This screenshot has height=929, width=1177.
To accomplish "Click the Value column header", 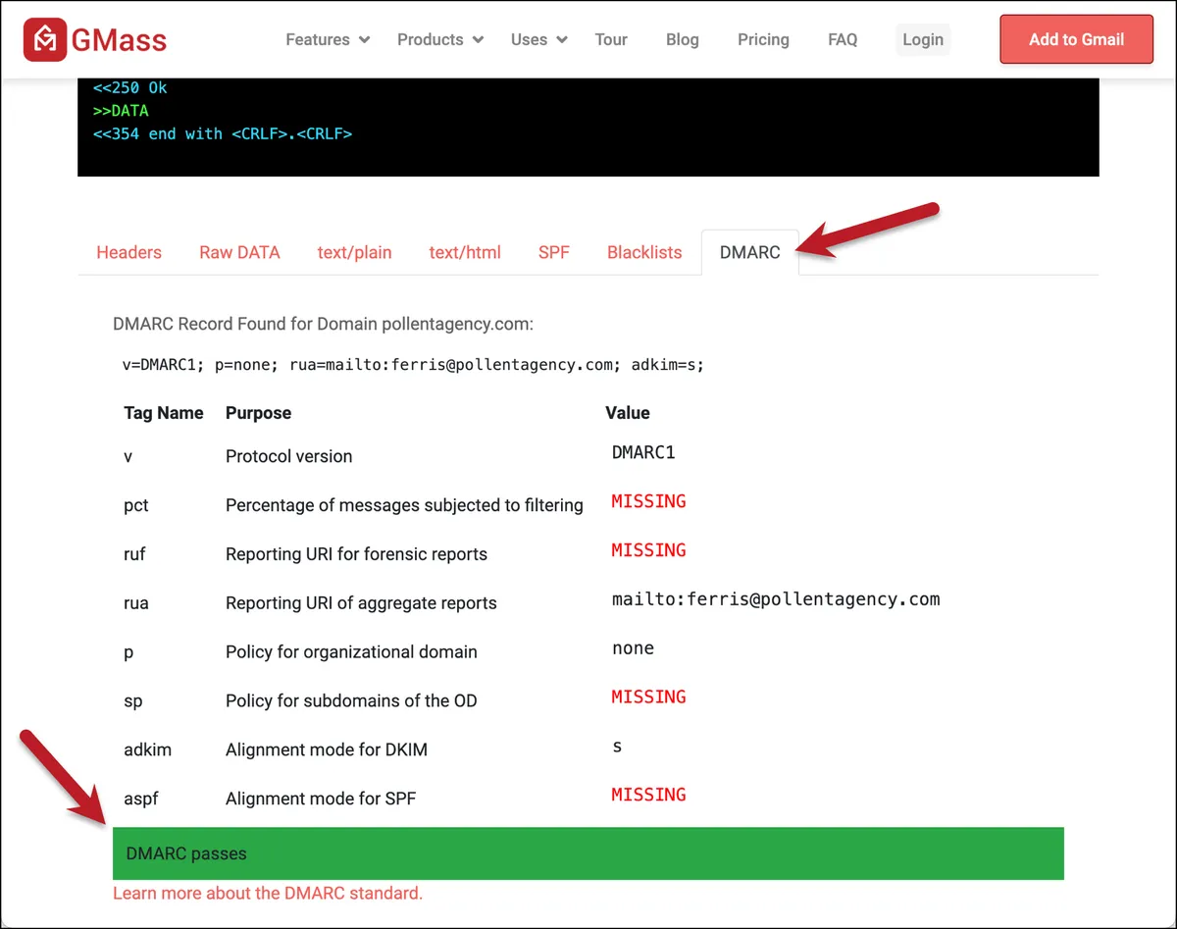I will coord(628,413).
